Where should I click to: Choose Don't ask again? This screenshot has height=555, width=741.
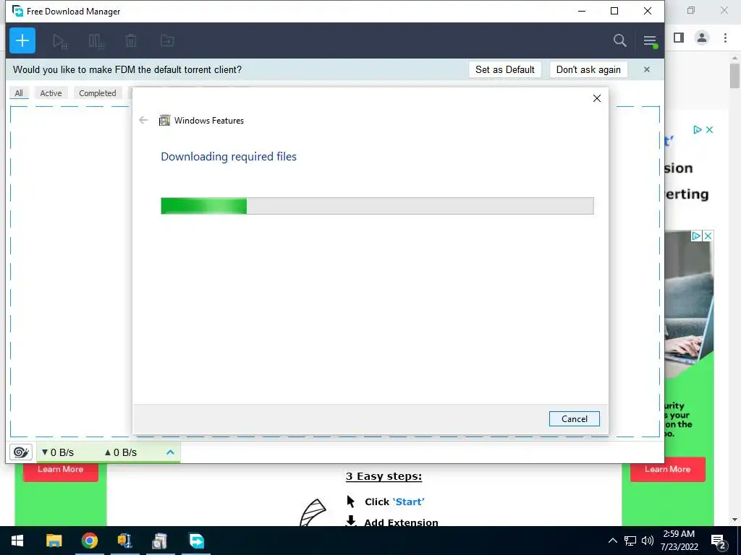click(588, 69)
